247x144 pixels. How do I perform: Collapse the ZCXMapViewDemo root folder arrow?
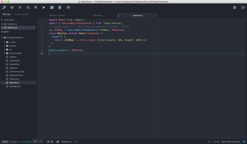point(2,38)
